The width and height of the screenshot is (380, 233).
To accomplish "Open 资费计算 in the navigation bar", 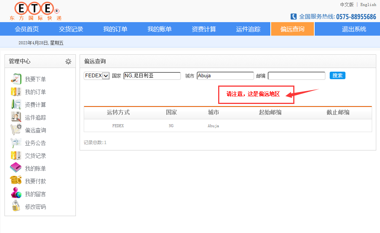I will click(x=204, y=29).
